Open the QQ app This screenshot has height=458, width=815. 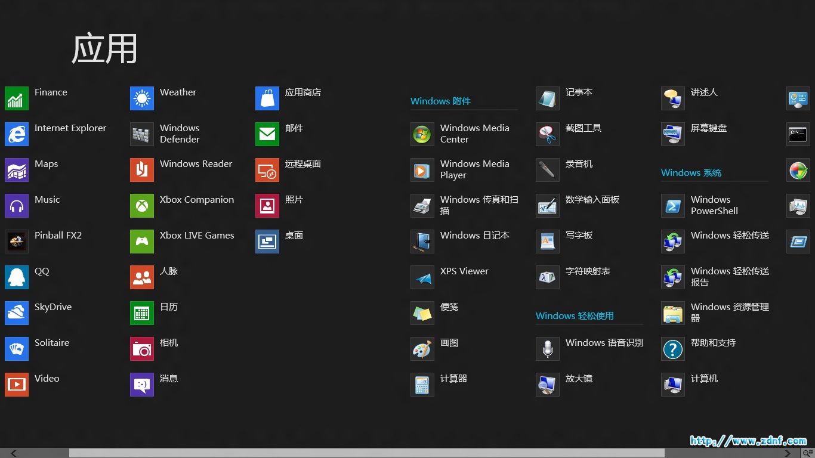17,277
